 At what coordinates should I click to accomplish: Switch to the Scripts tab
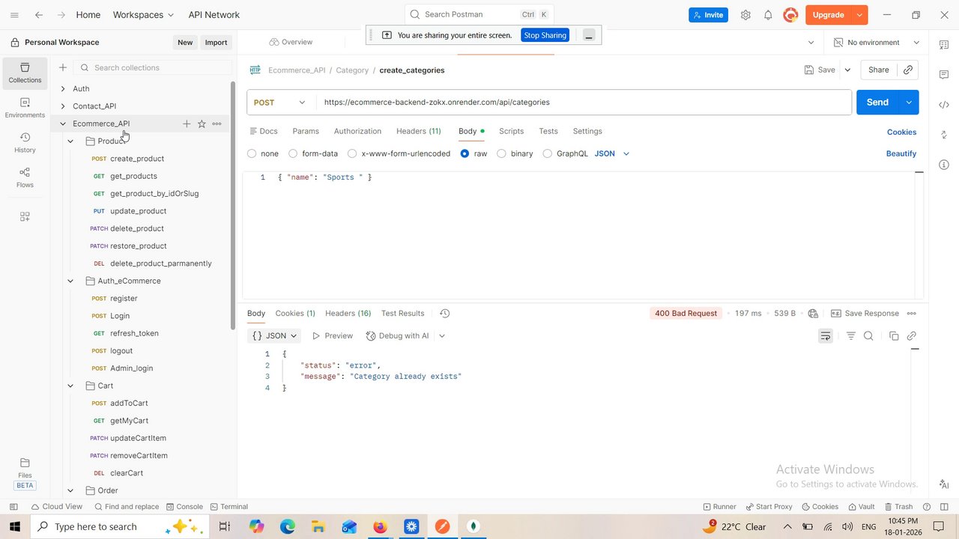tap(512, 131)
